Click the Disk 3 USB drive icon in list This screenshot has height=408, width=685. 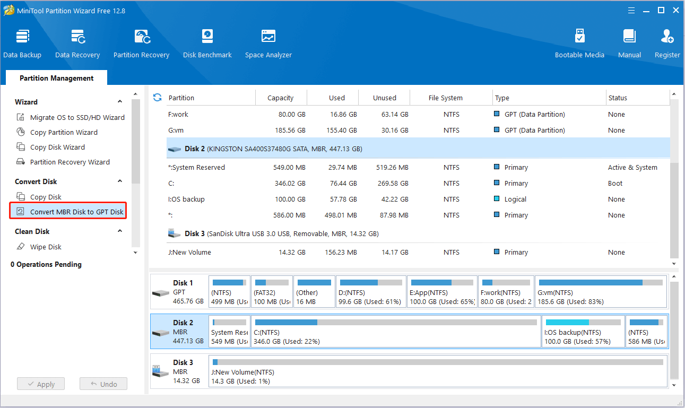click(175, 233)
